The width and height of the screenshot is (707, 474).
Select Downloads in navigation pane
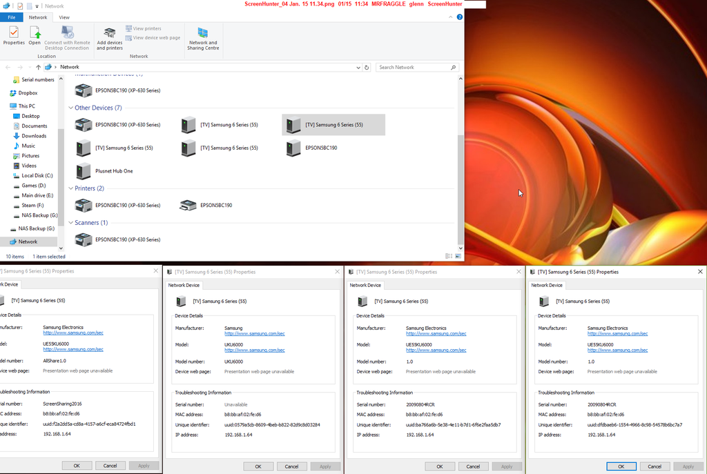click(30, 136)
